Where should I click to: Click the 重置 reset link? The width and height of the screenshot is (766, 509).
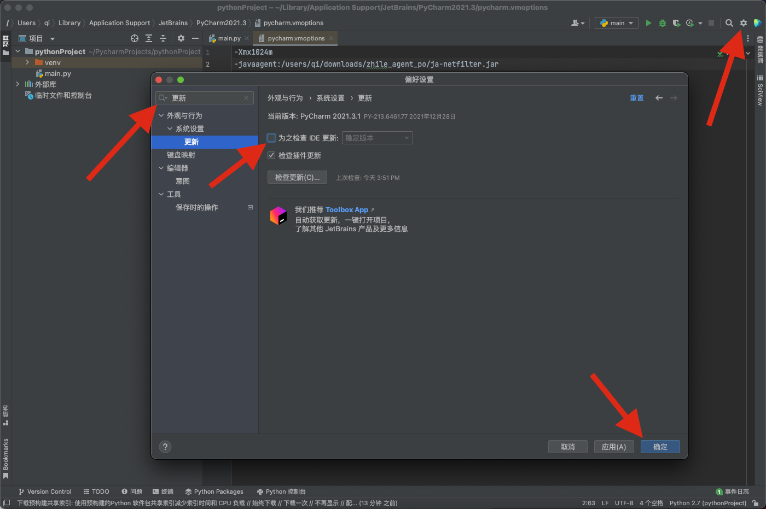tap(637, 98)
